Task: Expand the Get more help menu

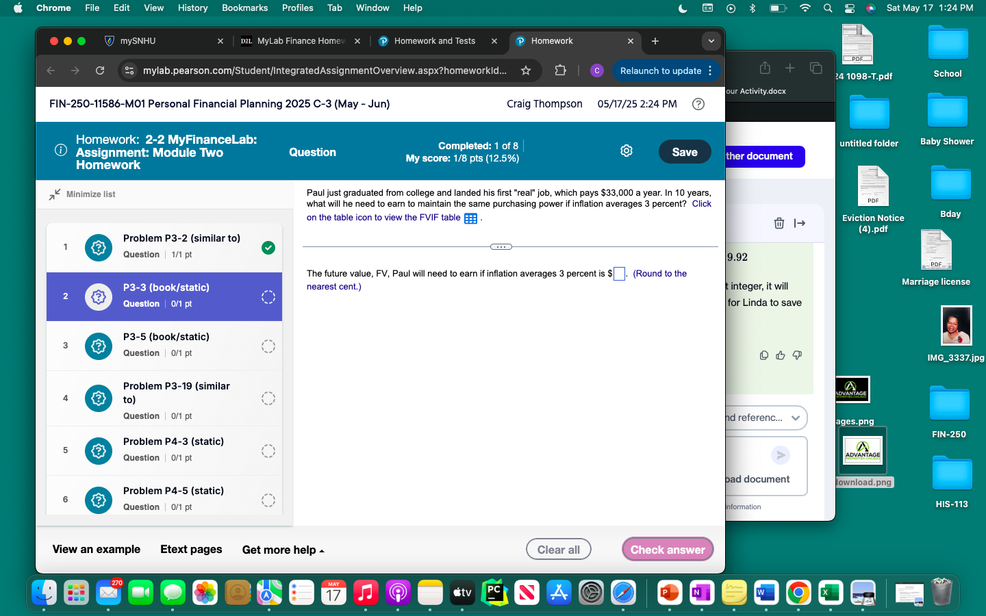Action: tap(282, 550)
